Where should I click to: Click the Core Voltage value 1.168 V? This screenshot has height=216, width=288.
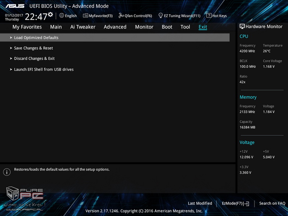click(x=269, y=67)
